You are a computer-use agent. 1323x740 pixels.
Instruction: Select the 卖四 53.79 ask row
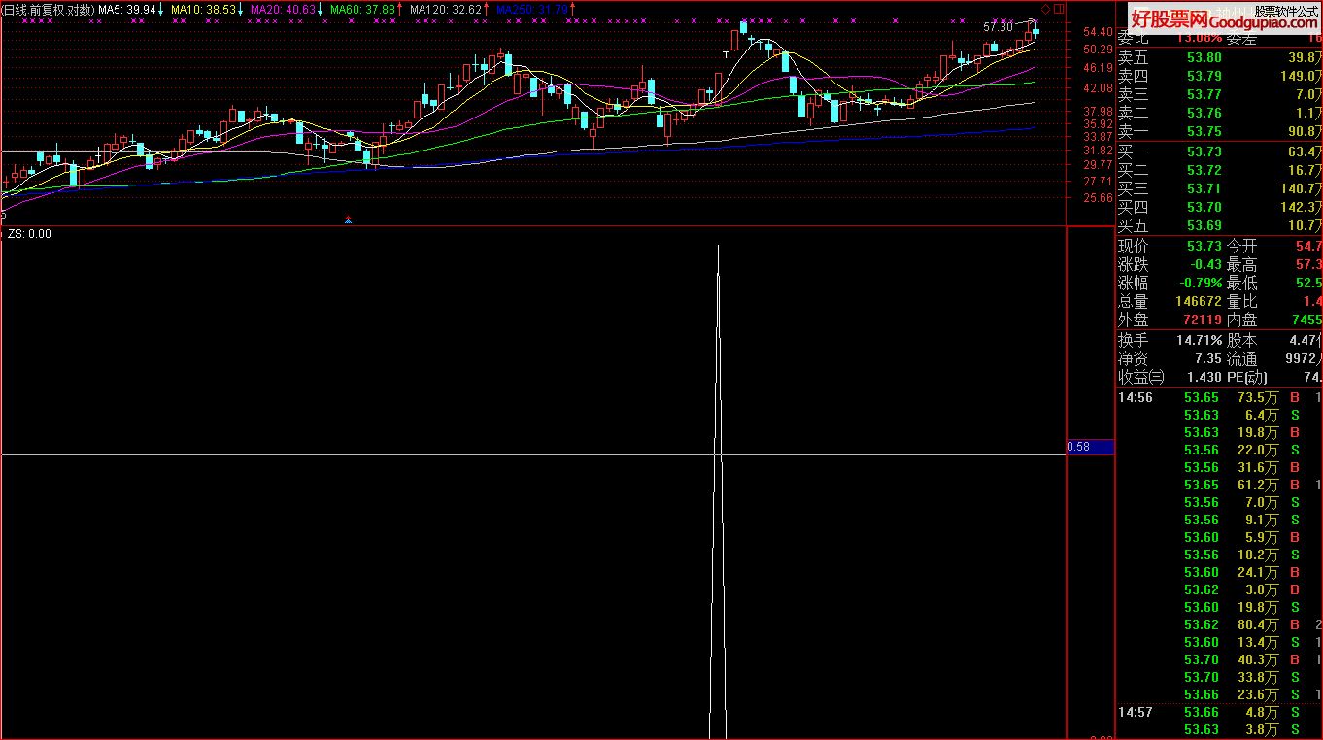click(x=1219, y=77)
